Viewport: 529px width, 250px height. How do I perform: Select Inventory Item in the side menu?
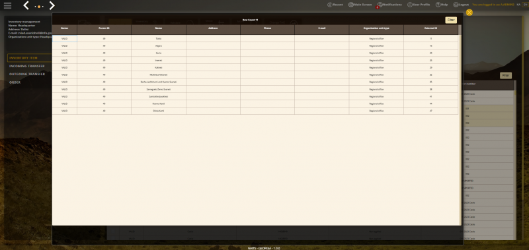29,58
